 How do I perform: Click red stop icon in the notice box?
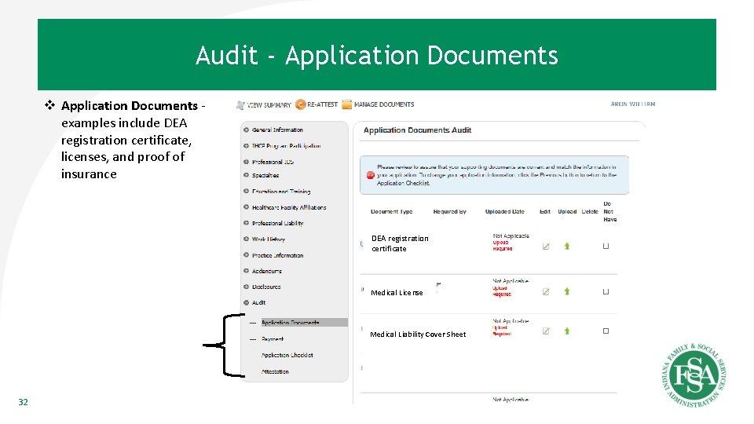[x=370, y=175]
